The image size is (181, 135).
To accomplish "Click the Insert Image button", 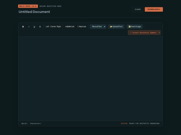I will [x=135, y=27].
